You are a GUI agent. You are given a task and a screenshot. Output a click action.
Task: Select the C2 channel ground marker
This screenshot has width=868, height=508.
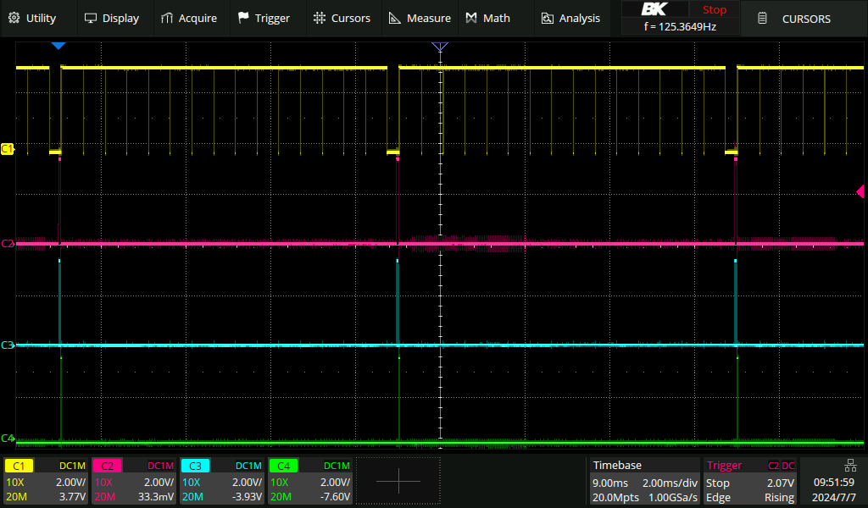[7, 243]
